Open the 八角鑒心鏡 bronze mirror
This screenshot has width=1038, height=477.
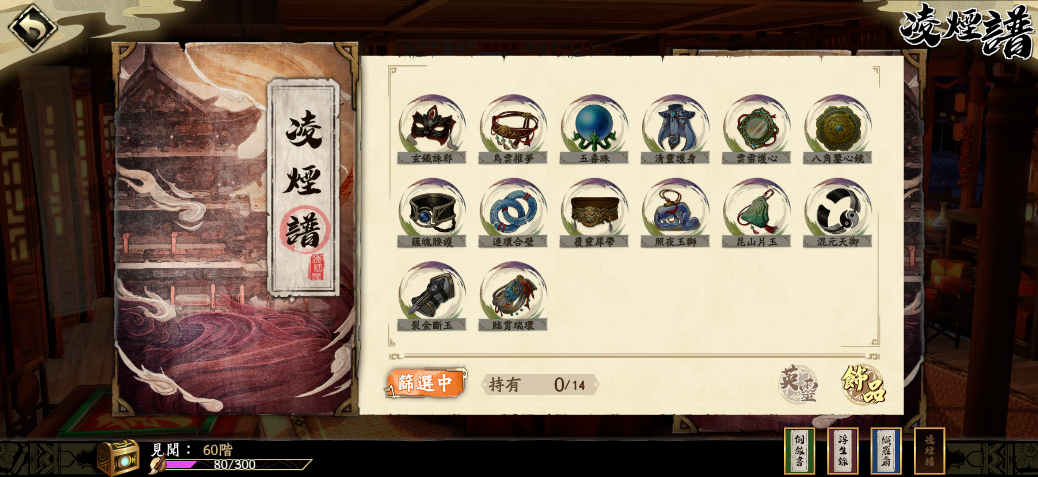838,129
